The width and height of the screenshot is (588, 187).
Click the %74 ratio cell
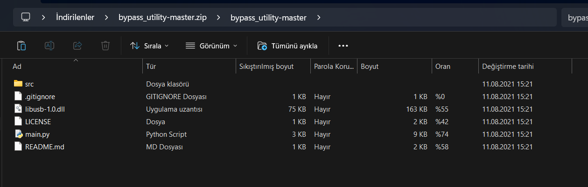click(x=441, y=134)
